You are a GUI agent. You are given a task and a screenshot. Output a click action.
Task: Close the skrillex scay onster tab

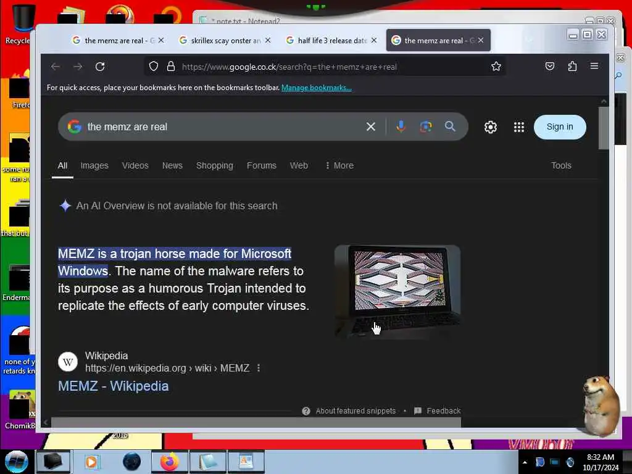pyautogui.click(x=268, y=40)
